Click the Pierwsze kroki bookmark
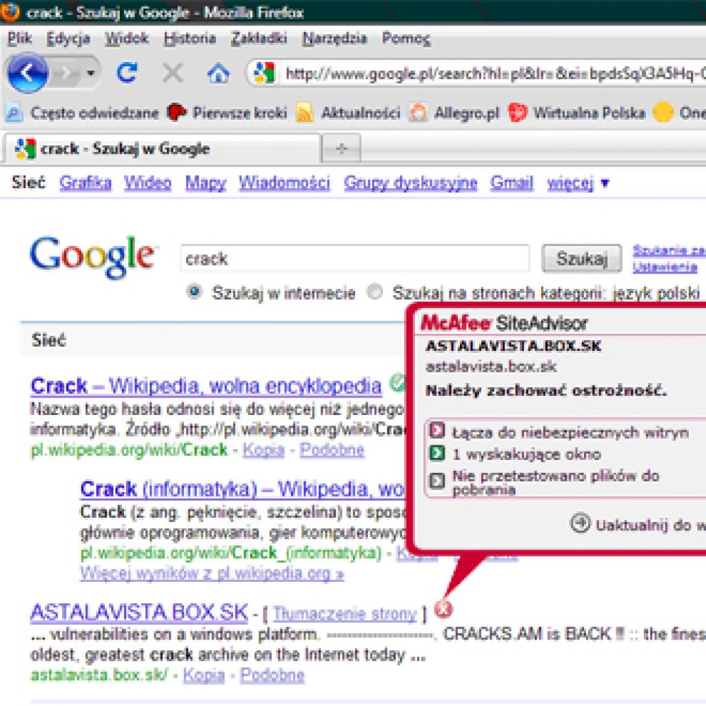 [228, 112]
